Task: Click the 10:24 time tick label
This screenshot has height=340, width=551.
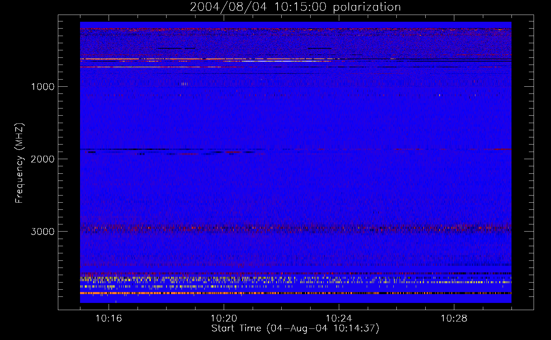Action: (339, 319)
